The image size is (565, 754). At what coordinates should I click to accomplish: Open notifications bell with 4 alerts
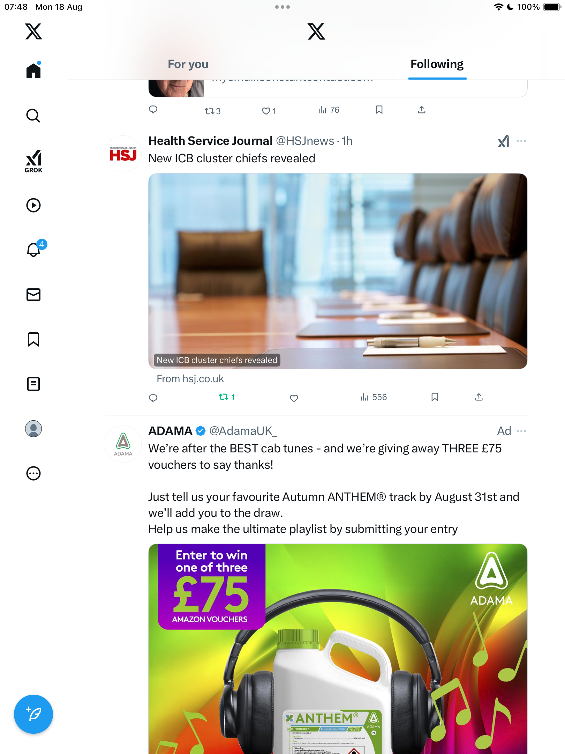pyautogui.click(x=34, y=250)
